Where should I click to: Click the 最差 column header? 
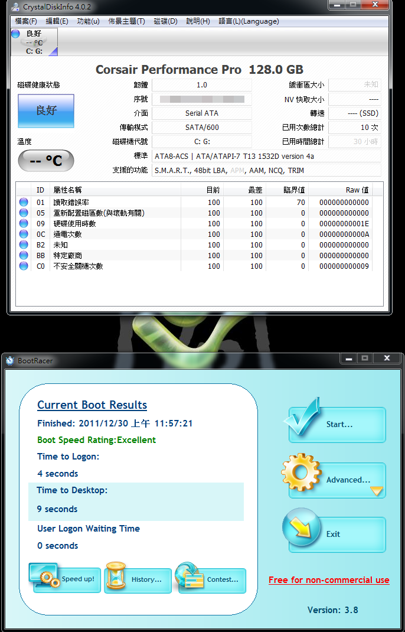245,190
